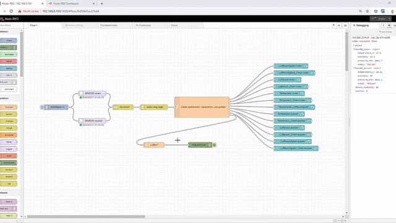Toggle the msg.payload debug node output button
396x223 pixels.
click(x=215, y=145)
